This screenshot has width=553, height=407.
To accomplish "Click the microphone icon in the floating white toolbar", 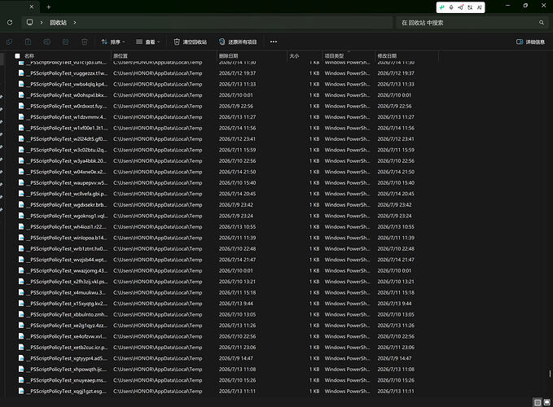I will (451, 7).
